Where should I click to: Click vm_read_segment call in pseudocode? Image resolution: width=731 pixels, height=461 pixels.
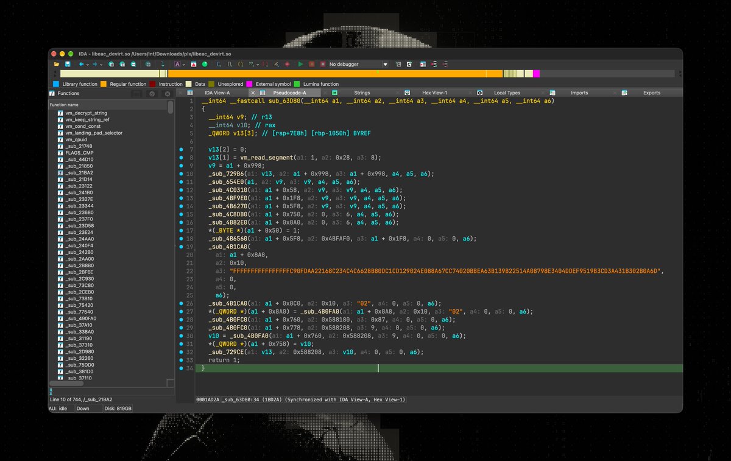[267, 157]
